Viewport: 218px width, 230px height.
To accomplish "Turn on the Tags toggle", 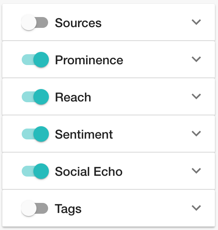I will pyautogui.click(x=35, y=208).
